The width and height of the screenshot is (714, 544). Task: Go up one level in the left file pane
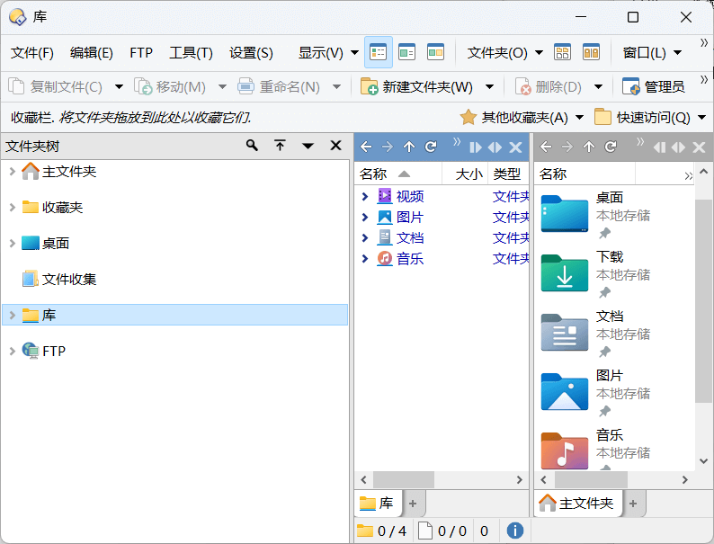tap(409, 147)
